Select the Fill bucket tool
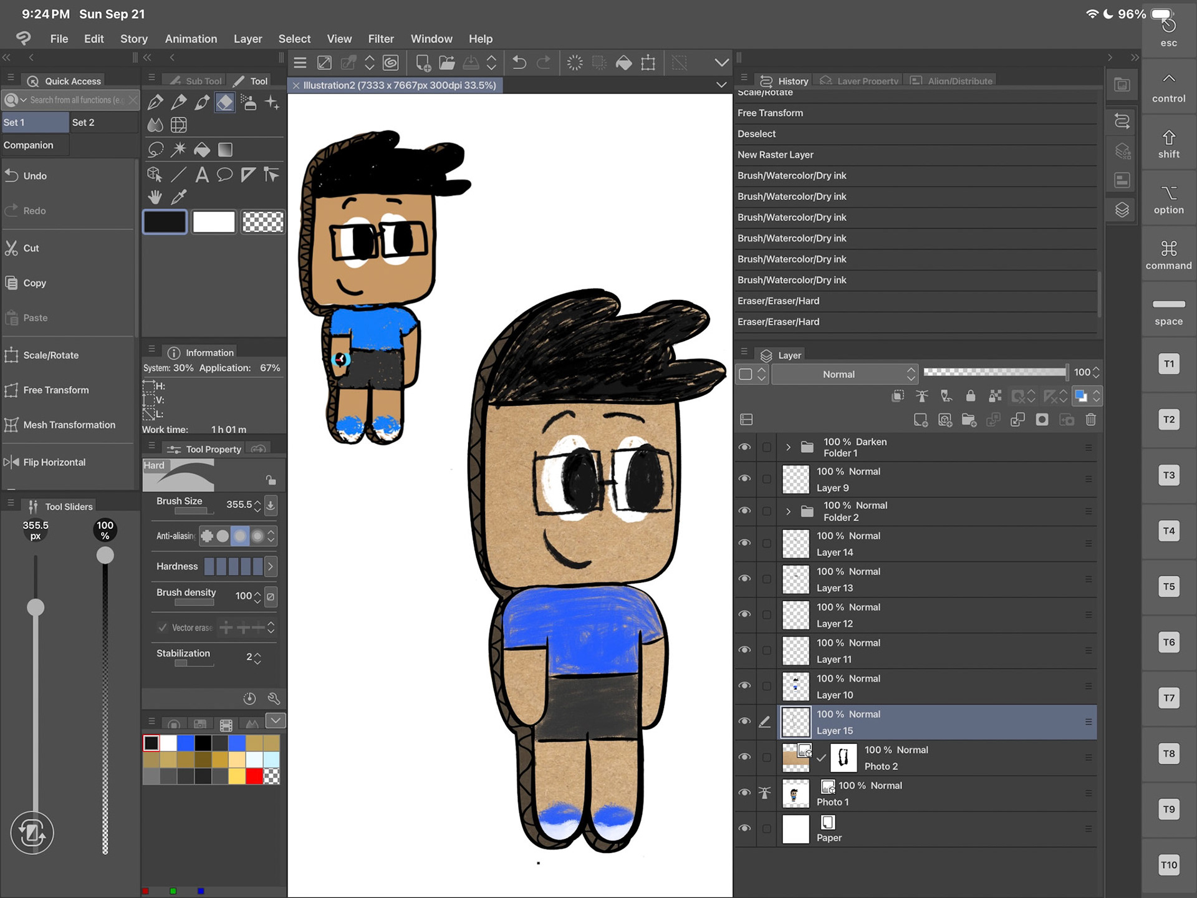The height and width of the screenshot is (898, 1197). pos(202,150)
